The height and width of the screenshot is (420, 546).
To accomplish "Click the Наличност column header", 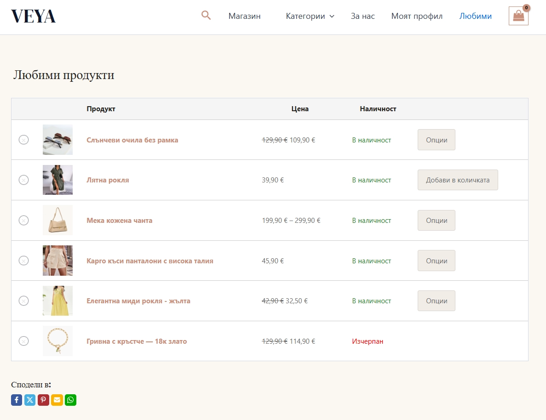I will (x=378, y=109).
